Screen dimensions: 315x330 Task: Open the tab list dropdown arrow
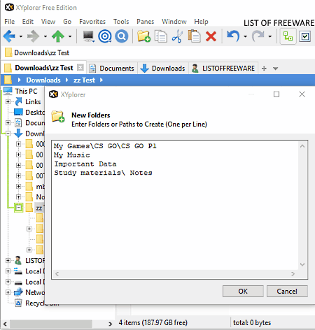point(276,69)
